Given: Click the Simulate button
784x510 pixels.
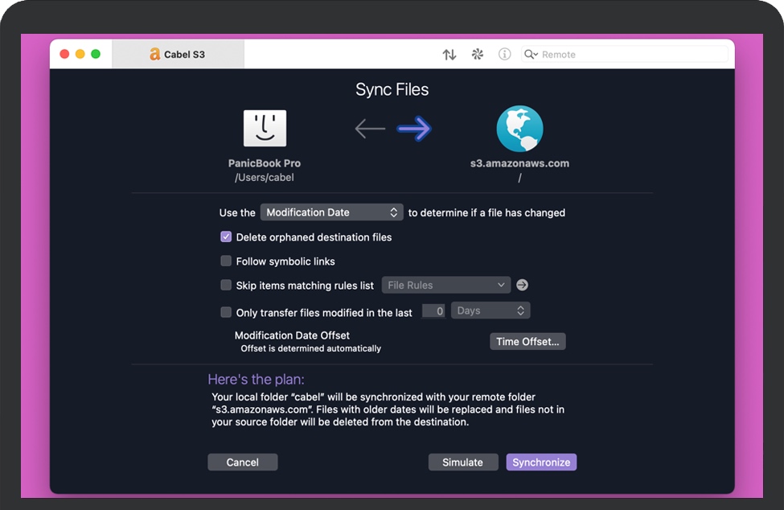Looking at the screenshot, I should click(x=462, y=463).
